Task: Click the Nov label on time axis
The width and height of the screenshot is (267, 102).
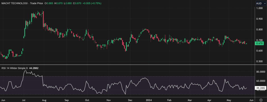Action: 109,100
